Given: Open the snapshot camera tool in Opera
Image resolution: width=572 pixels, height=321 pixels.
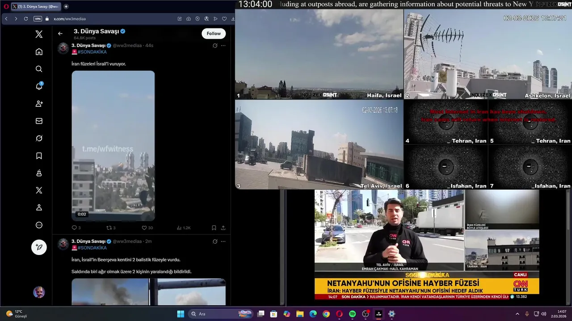Looking at the screenshot, I should [189, 19].
